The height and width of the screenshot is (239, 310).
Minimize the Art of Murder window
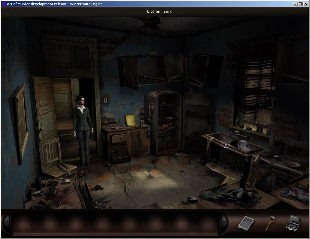295,4
